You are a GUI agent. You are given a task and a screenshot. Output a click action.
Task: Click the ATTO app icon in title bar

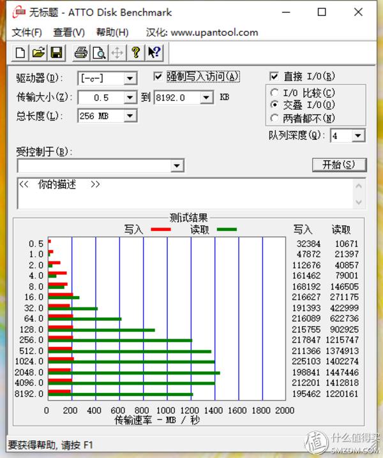[19, 12]
